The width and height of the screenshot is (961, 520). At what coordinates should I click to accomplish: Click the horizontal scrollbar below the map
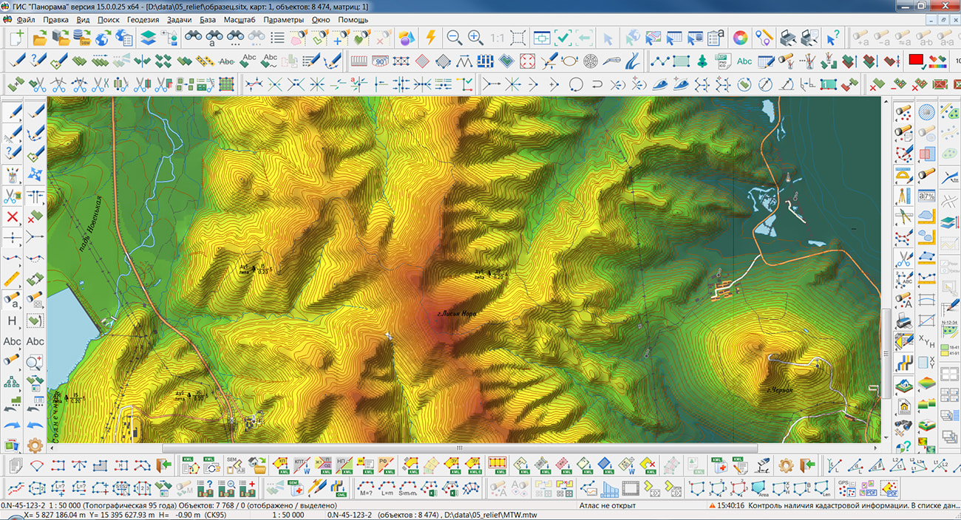point(458,448)
